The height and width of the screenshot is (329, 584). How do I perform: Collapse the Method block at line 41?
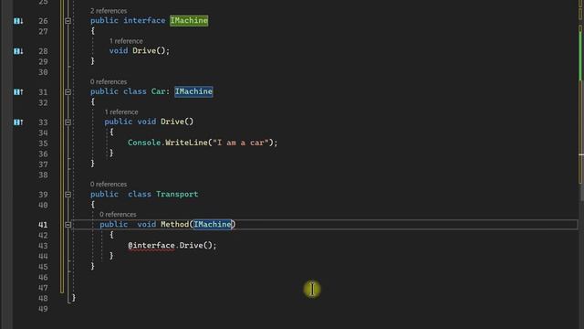pos(68,225)
